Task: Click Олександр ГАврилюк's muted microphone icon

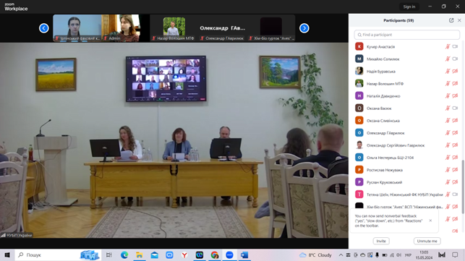Action: pyautogui.click(x=448, y=133)
